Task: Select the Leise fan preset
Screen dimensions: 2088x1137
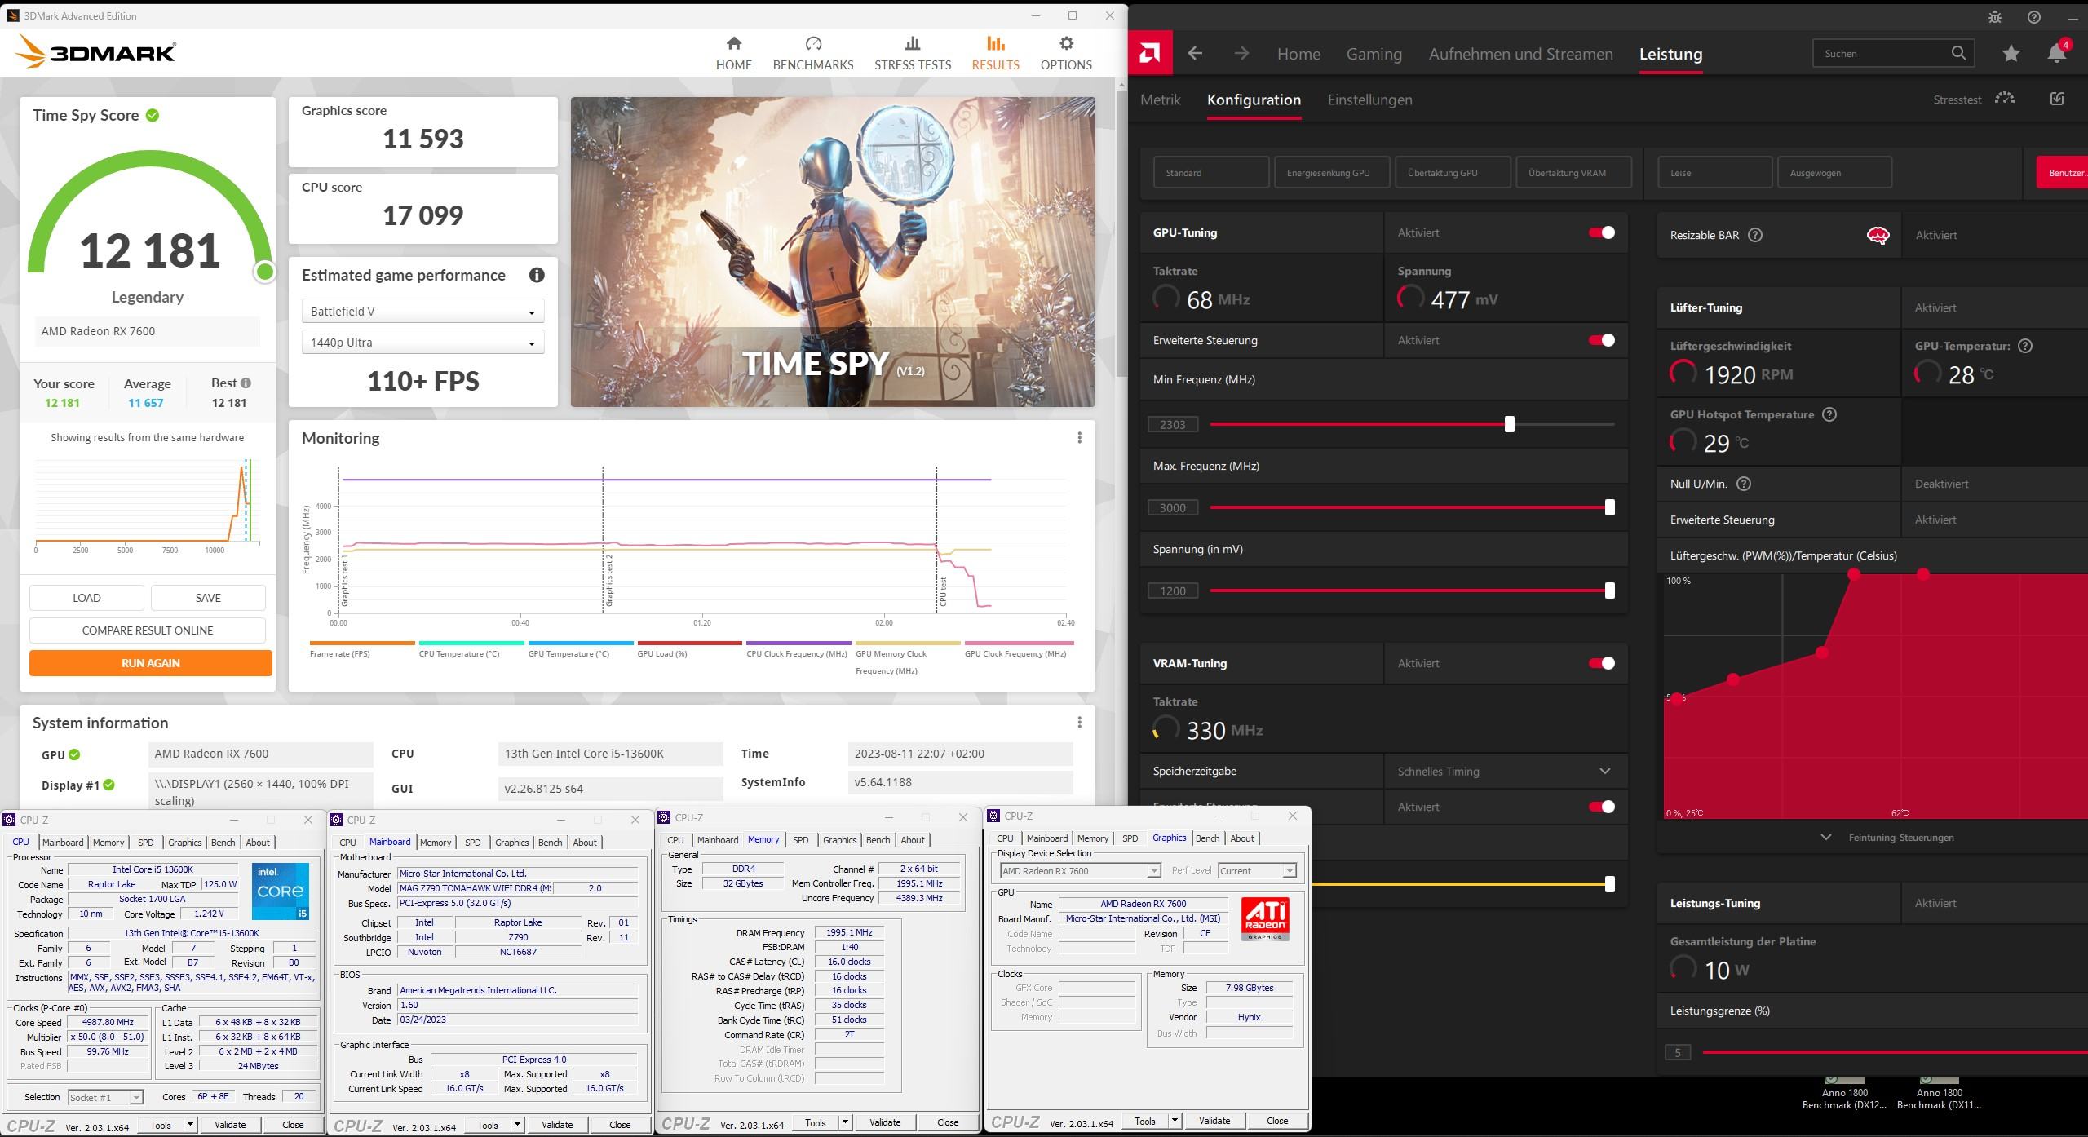Action: pyautogui.click(x=1714, y=173)
